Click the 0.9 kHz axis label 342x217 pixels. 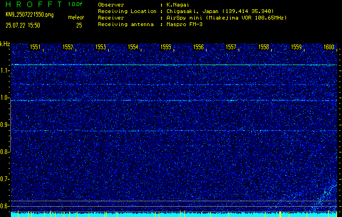coord(4,125)
